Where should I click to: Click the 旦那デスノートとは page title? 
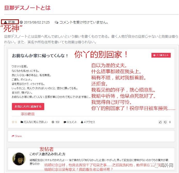pos(27,8)
